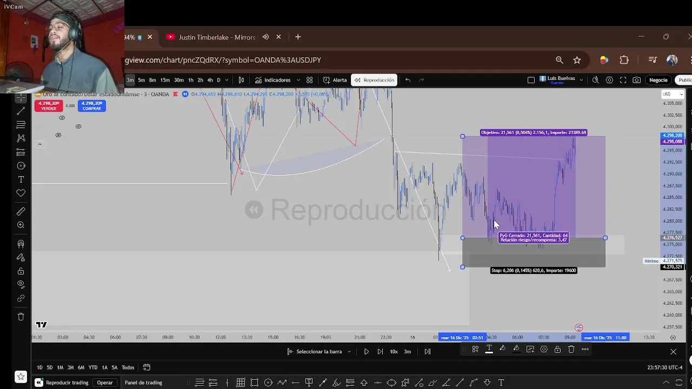This screenshot has height=389, width=692.
Task: Switch to 30m timeframe
Action: [x=178, y=80]
